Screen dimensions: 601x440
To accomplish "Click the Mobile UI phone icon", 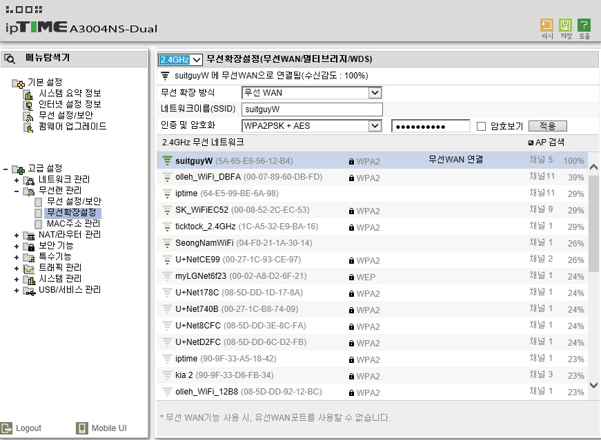I will (81, 428).
